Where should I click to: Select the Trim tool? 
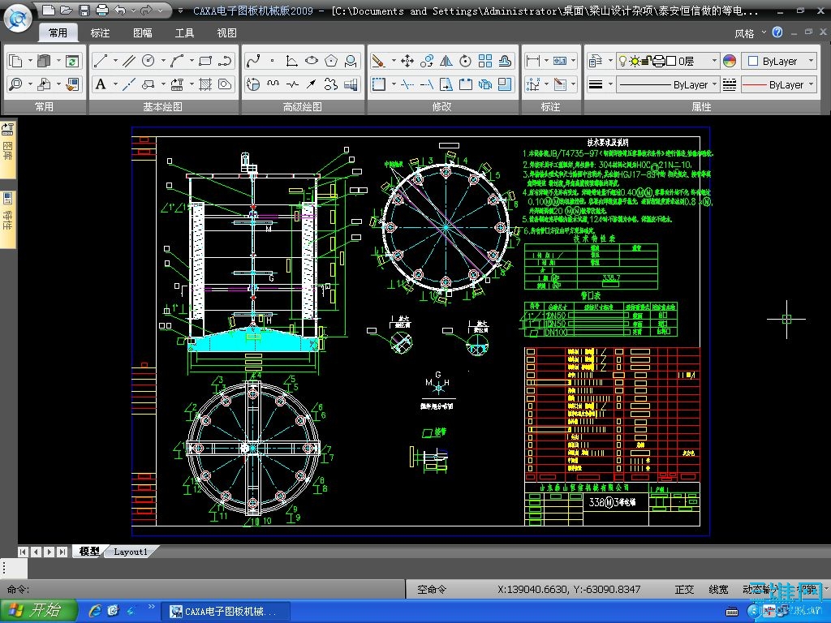tap(407, 84)
